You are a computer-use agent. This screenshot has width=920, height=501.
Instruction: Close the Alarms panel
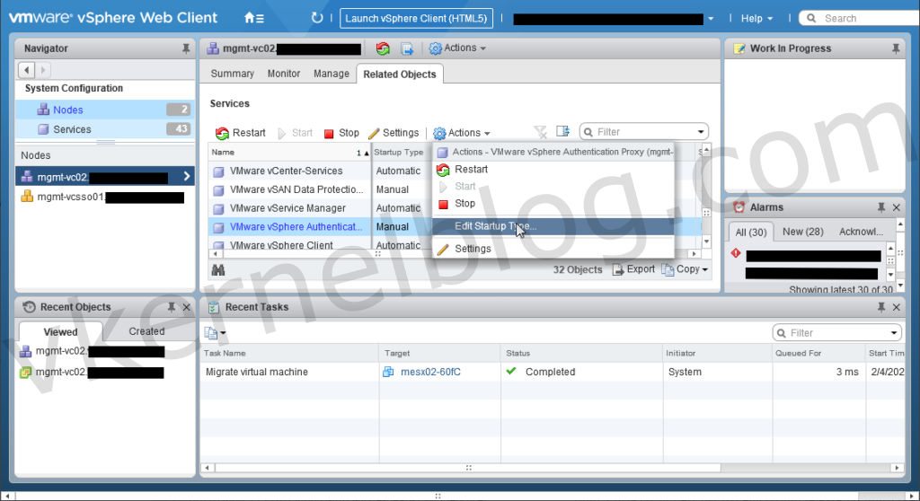896,207
